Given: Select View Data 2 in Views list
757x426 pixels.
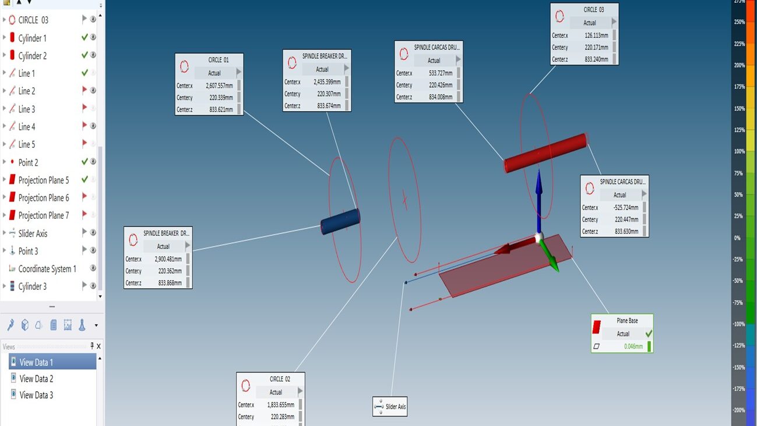Looking at the screenshot, I should [x=36, y=378].
